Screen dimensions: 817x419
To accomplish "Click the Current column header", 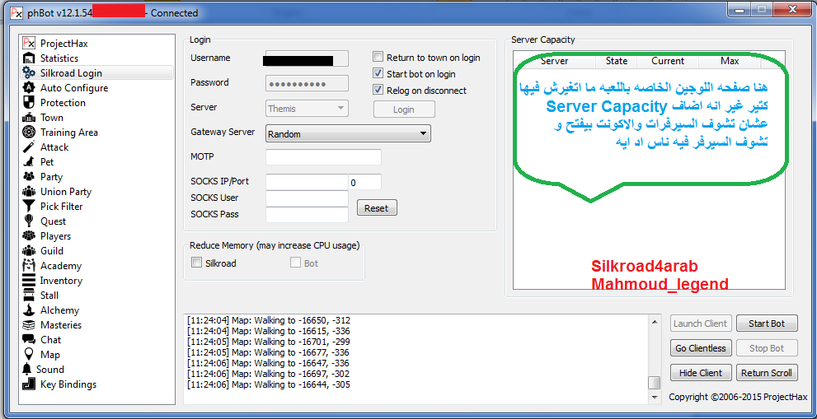I will point(668,61).
